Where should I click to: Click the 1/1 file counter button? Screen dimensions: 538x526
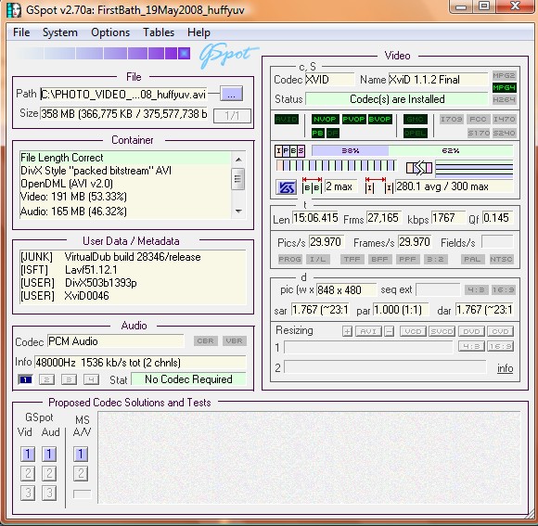click(232, 116)
